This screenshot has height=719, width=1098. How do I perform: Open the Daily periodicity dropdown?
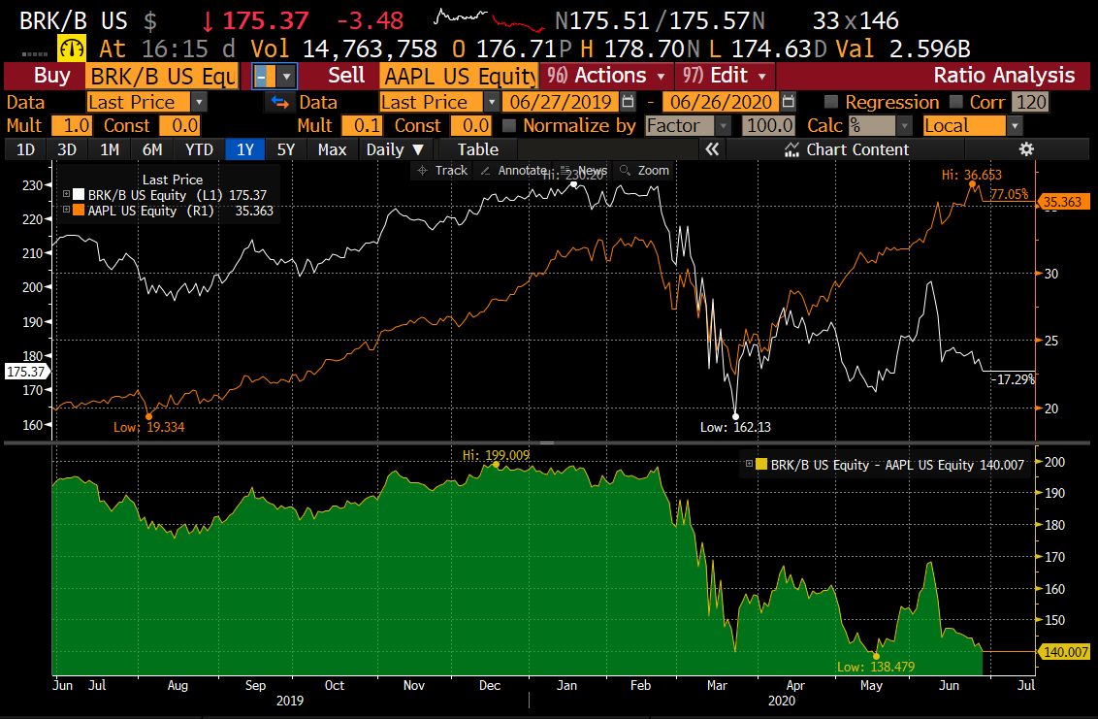tap(395, 149)
